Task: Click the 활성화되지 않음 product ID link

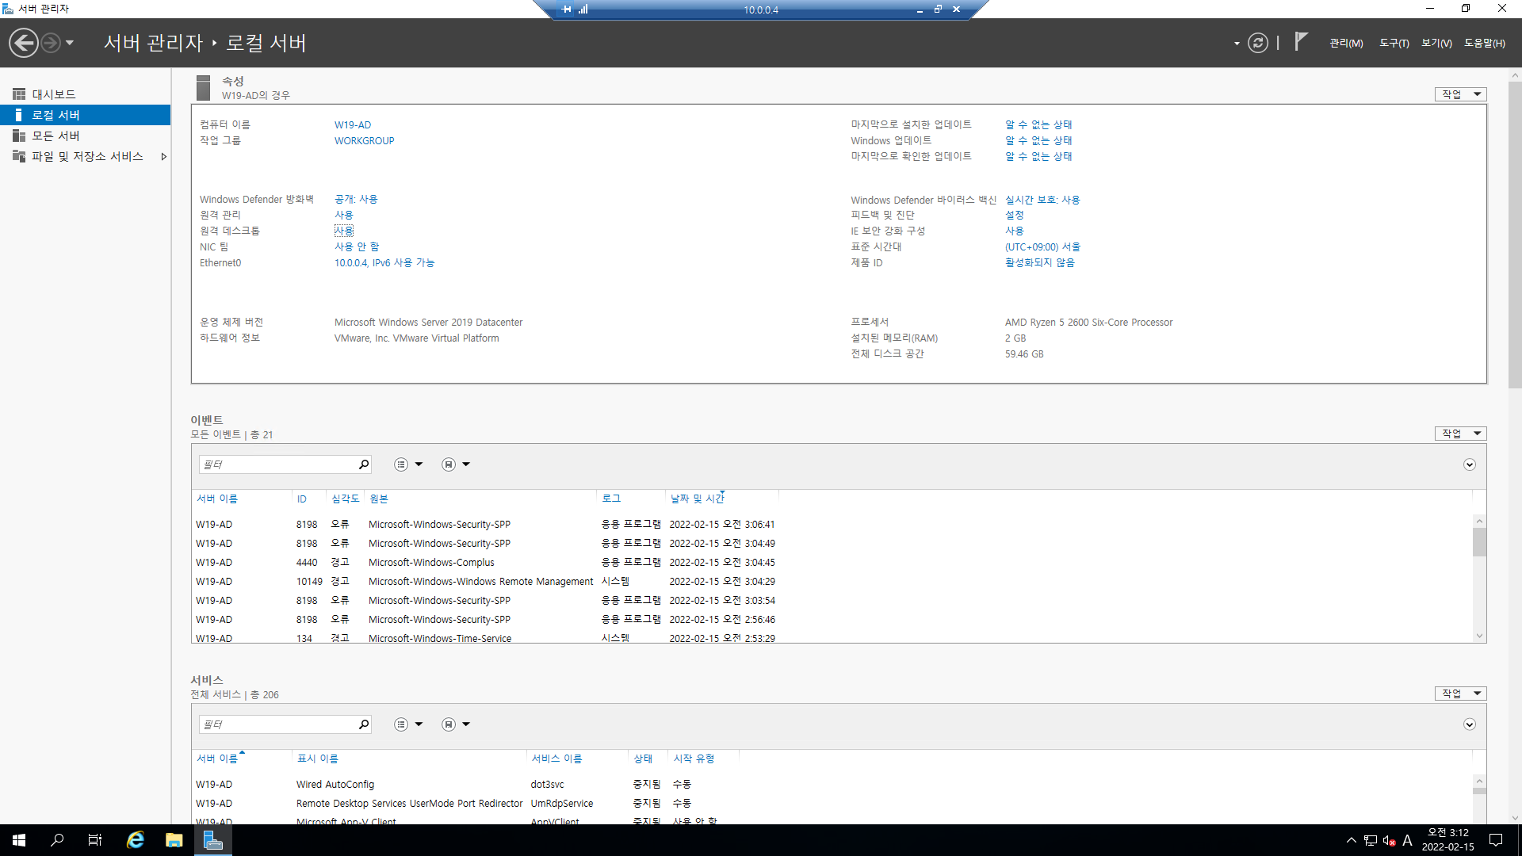Action: pos(1039,263)
